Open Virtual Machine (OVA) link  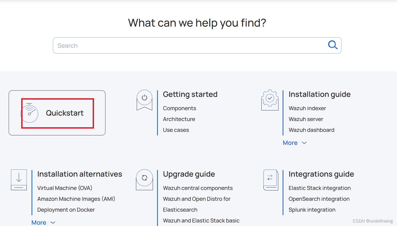[65, 188]
